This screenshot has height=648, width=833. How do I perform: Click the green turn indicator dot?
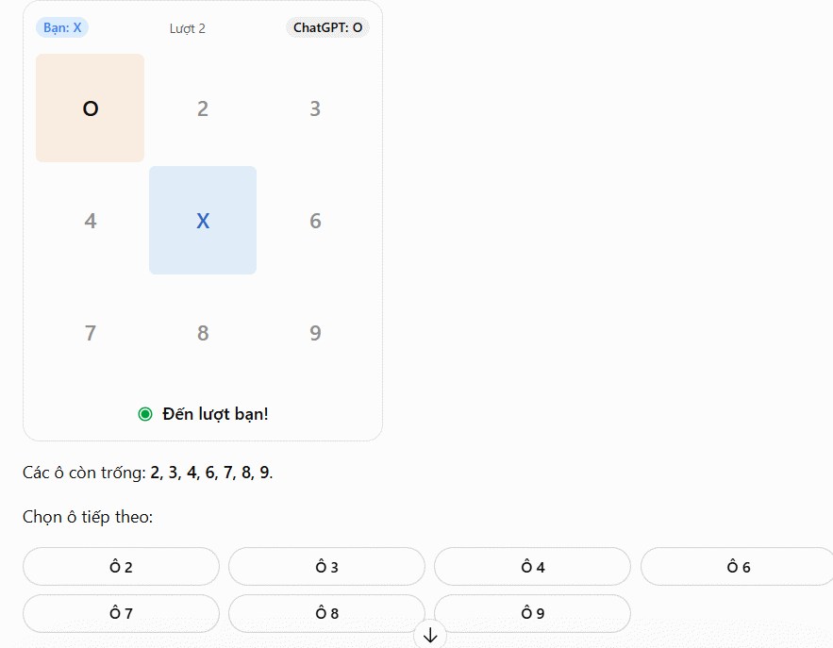click(x=145, y=414)
